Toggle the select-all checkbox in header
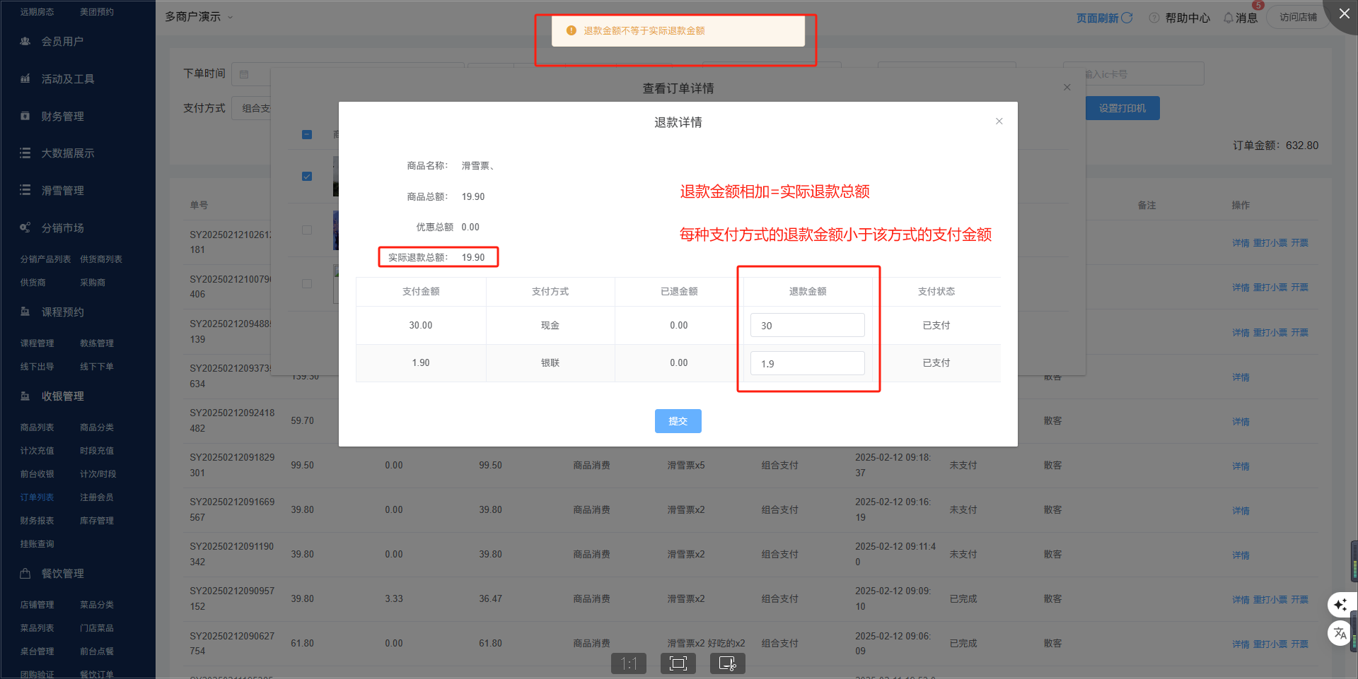The image size is (1358, 679). click(307, 134)
